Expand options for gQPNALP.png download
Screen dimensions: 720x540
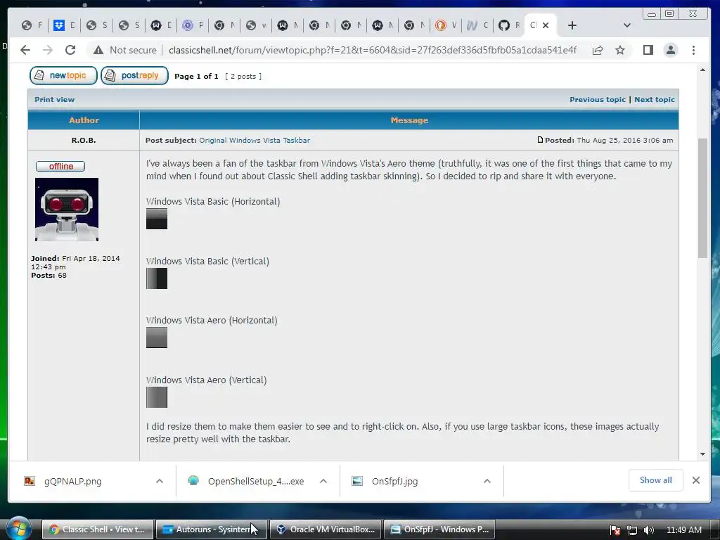(160, 481)
